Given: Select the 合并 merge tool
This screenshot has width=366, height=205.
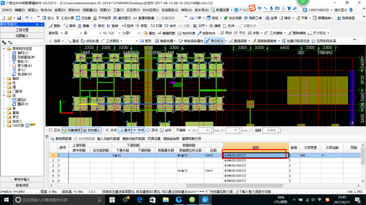Looking at the screenshot, I should coord(170,26).
